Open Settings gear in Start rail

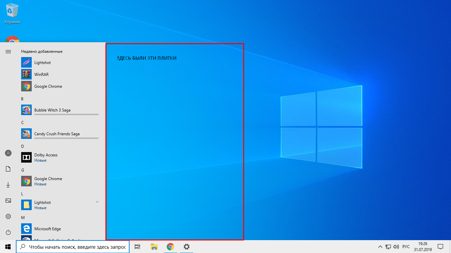8,216
